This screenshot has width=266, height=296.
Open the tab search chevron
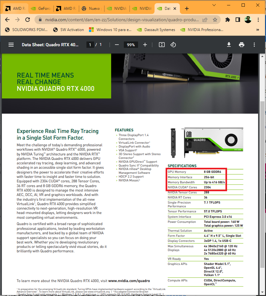click(214, 5)
